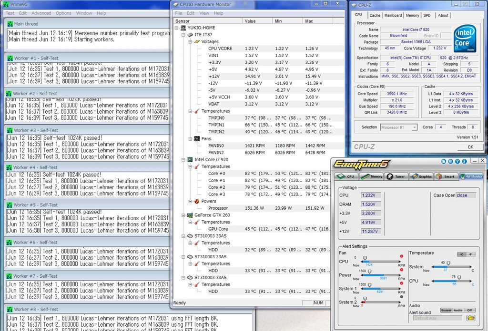
Task: Click CPU-Z title bar icon
Action: (x=354, y=5)
